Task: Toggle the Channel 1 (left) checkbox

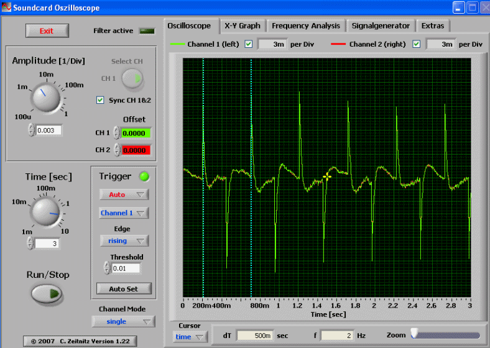Action: (249, 44)
